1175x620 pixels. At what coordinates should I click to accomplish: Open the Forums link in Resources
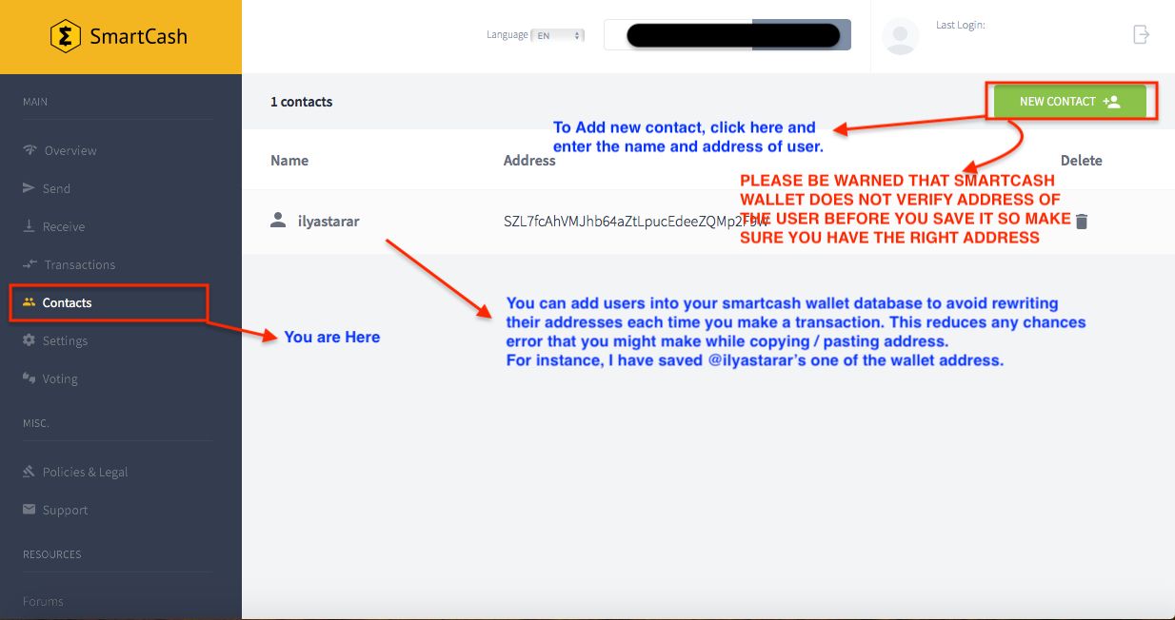[43, 601]
